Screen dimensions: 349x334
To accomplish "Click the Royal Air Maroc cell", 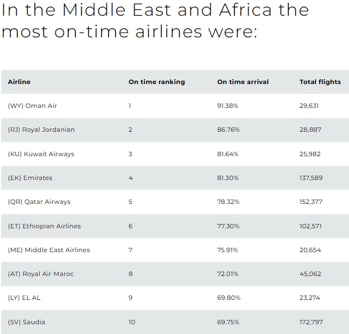I will [41, 274].
